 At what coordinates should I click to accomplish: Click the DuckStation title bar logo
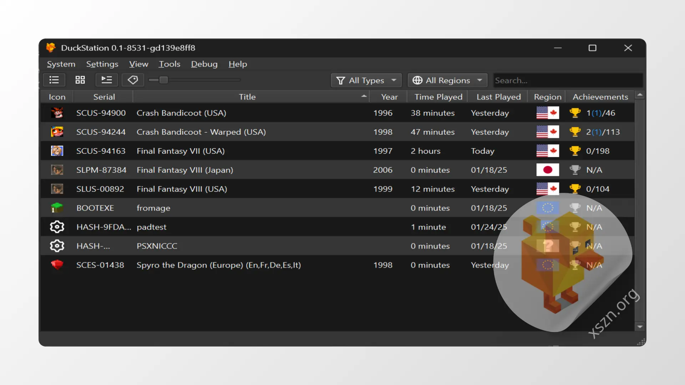(x=51, y=48)
